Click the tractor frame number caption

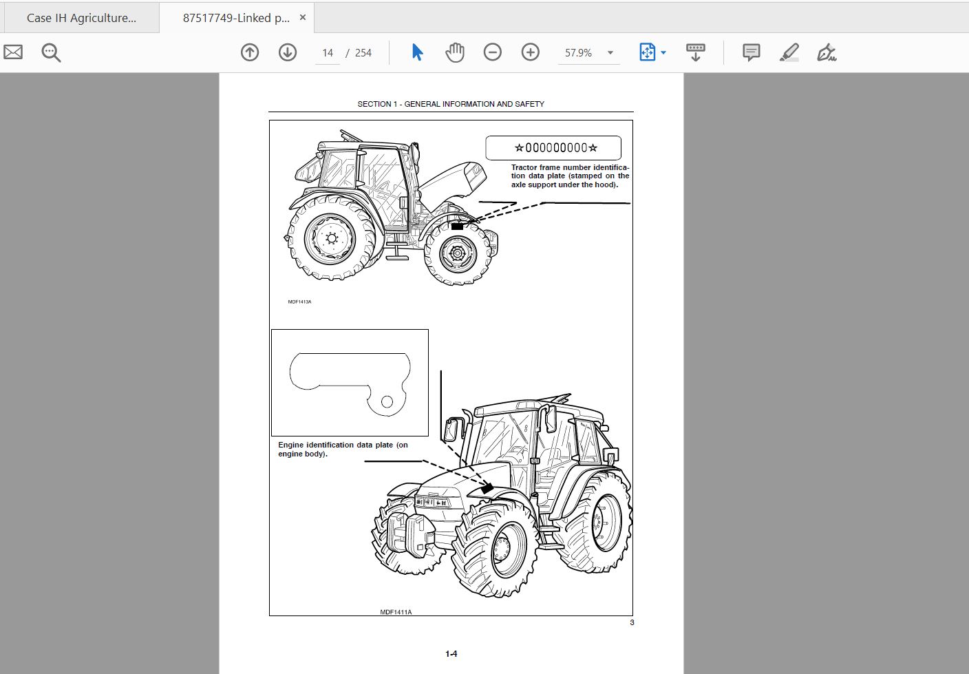[x=570, y=176]
